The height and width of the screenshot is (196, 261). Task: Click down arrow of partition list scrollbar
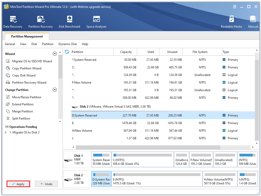pos(257,143)
